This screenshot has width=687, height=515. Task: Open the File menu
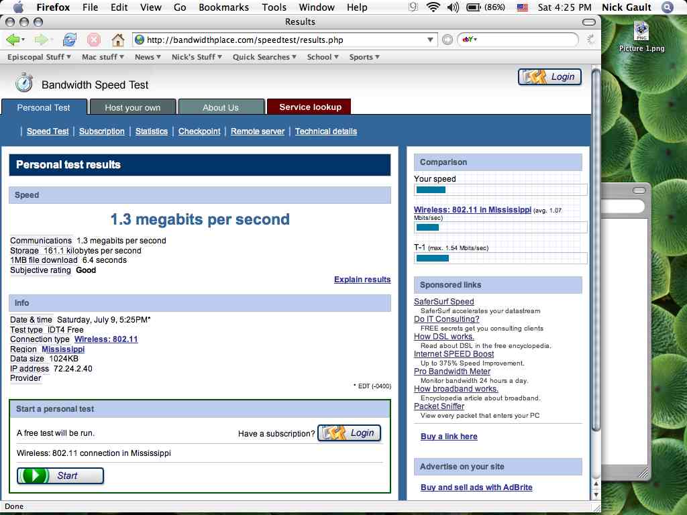point(91,7)
